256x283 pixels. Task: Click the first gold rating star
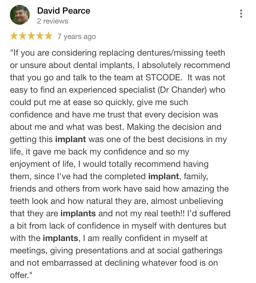[14, 36]
